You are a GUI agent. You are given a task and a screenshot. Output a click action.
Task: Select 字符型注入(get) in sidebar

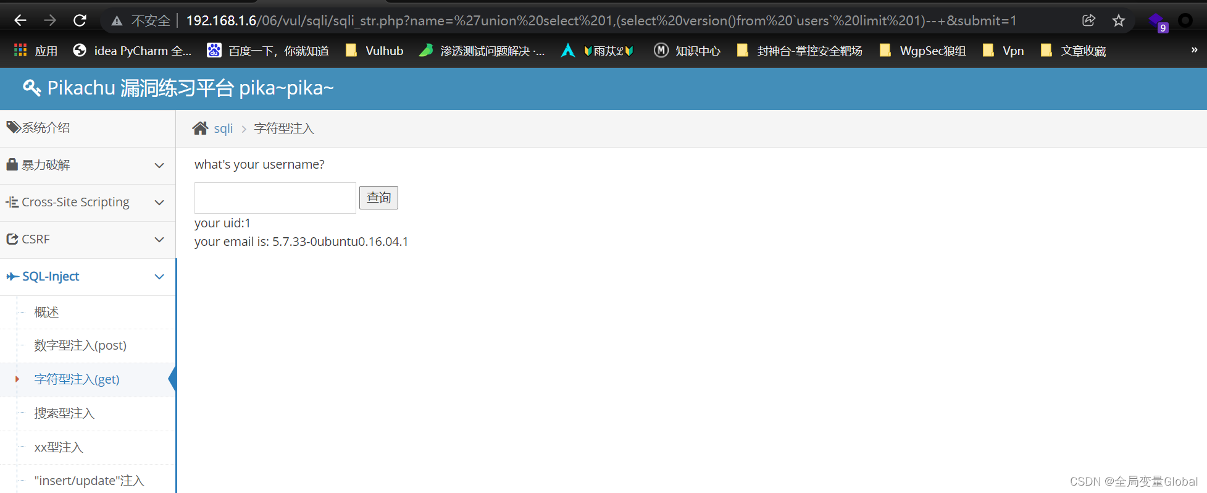tap(77, 379)
